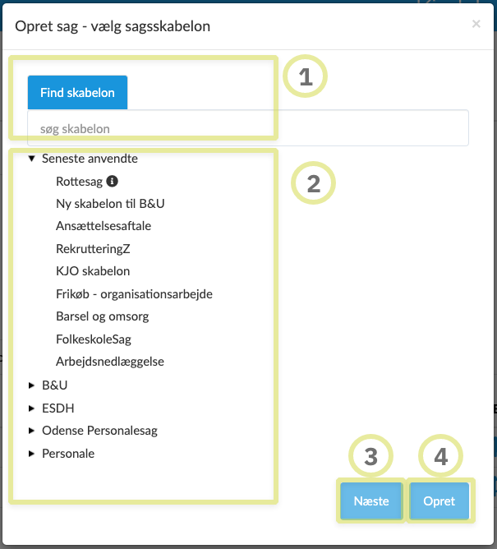Choose the Barsel og omsorg template
Screen dimensions: 497x549
tap(102, 316)
